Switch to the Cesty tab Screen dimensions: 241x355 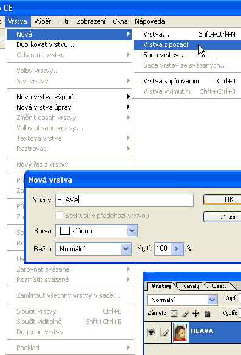click(219, 286)
